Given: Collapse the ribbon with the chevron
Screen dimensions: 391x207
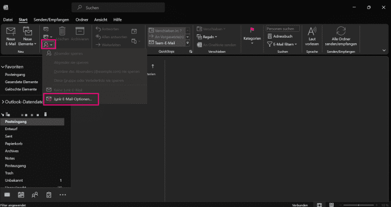Looking at the screenshot, I should pyautogui.click(x=384, y=50).
